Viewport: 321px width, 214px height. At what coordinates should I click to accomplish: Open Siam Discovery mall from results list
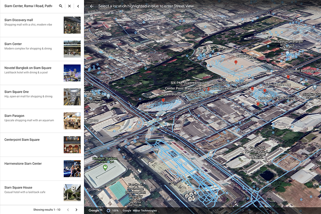[32, 22]
